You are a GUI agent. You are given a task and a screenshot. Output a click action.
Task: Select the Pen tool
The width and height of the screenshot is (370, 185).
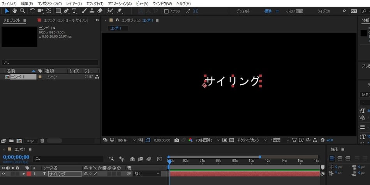[x=66, y=11]
